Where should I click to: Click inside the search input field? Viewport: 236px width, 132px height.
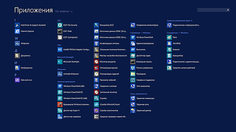point(211,10)
